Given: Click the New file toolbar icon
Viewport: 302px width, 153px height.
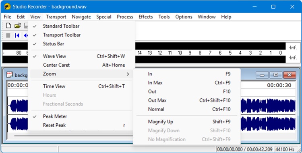Looking at the screenshot, I should click(x=8, y=25).
